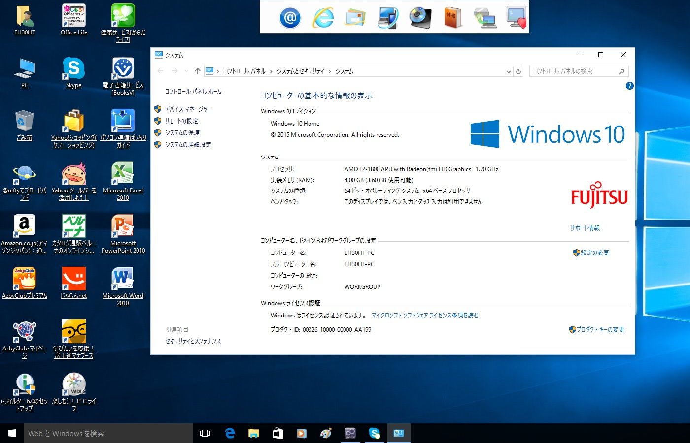Viewport: 690px width, 443px height.
Task: Click the Web と Windows を検索 taskbar box
Action: [x=108, y=433]
